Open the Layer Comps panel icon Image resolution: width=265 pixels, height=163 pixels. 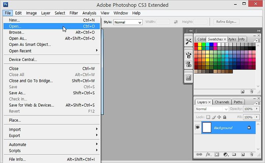[188, 78]
